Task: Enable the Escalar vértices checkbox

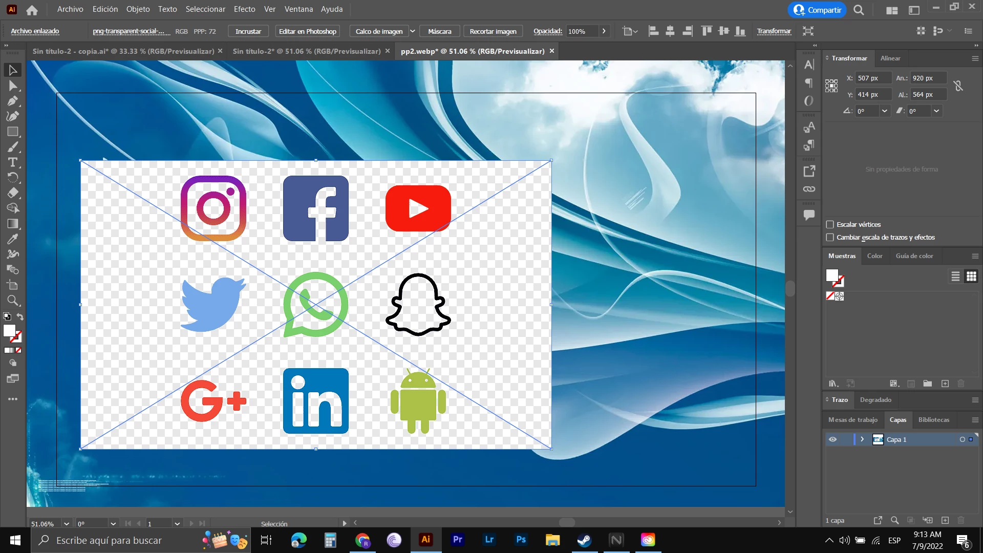Action: (830, 224)
